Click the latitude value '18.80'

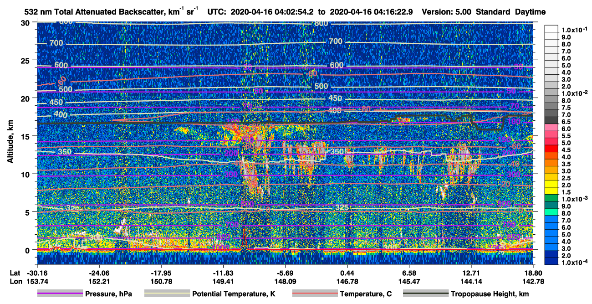[533, 273]
